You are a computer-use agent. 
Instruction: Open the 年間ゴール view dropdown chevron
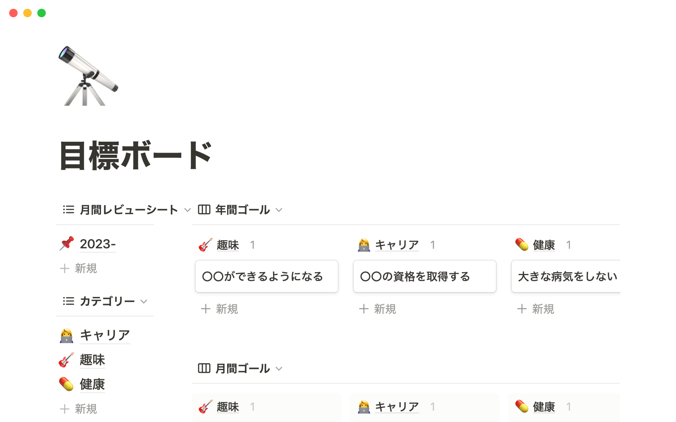[x=279, y=210]
